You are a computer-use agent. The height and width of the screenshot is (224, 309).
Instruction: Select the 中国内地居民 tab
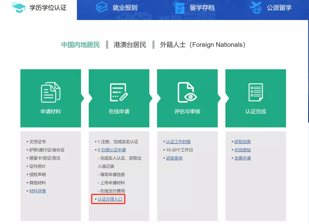tap(80, 45)
